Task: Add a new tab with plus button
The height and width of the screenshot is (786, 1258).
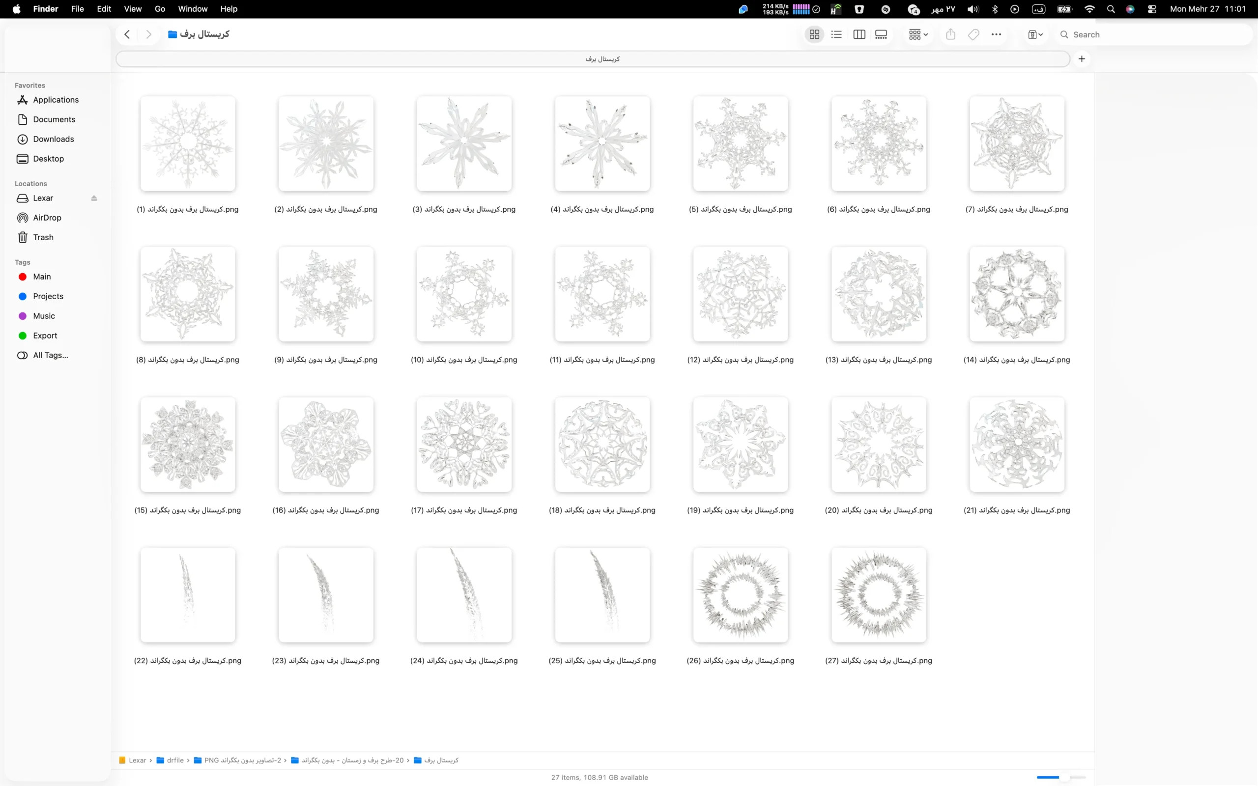Action: [1082, 59]
